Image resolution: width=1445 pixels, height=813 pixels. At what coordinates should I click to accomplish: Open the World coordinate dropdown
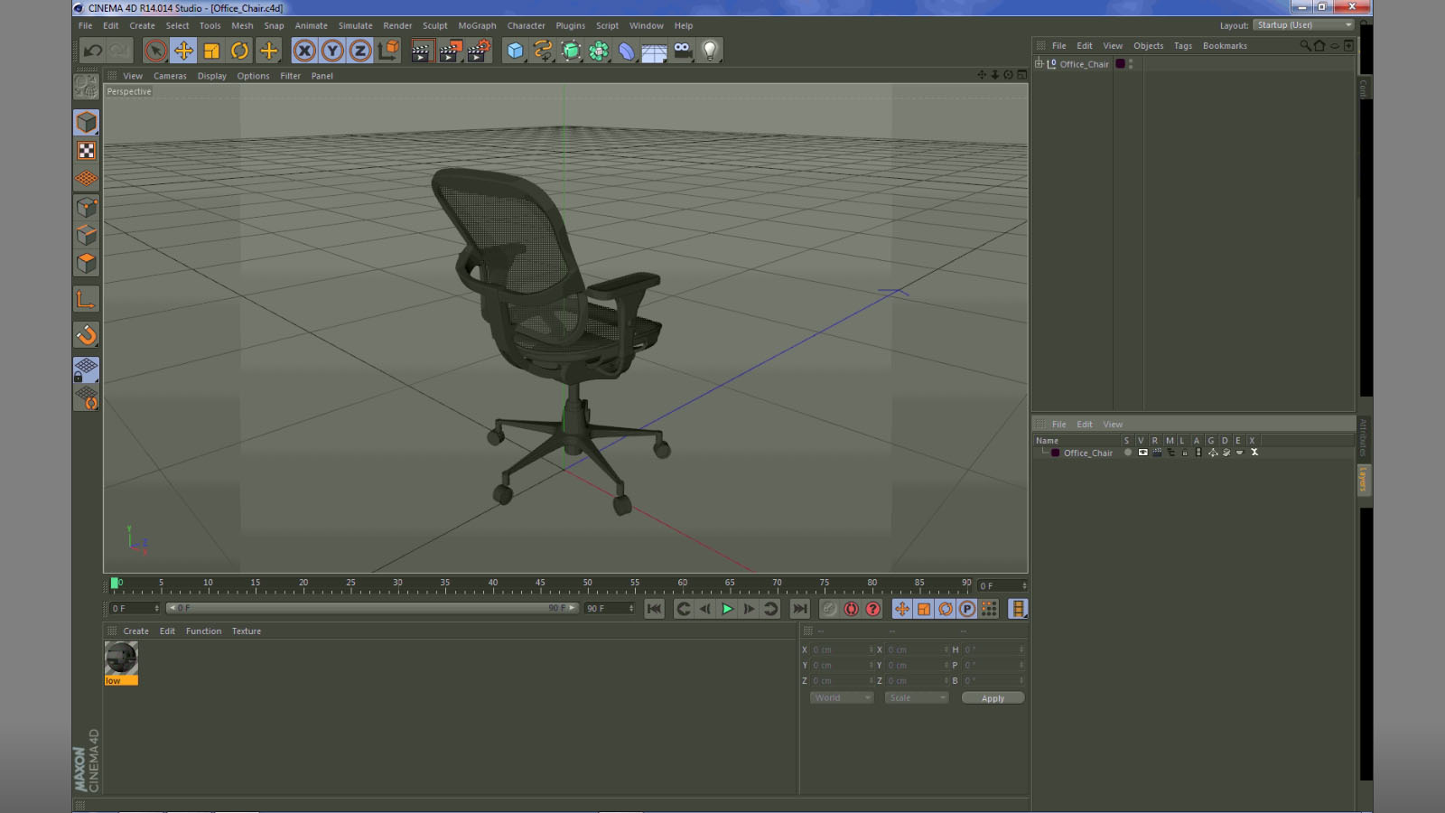pyautogui.click(x=842, y=697)
